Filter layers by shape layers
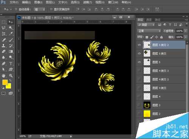Screen dimensions: 189x139 (x=175, y=25)
